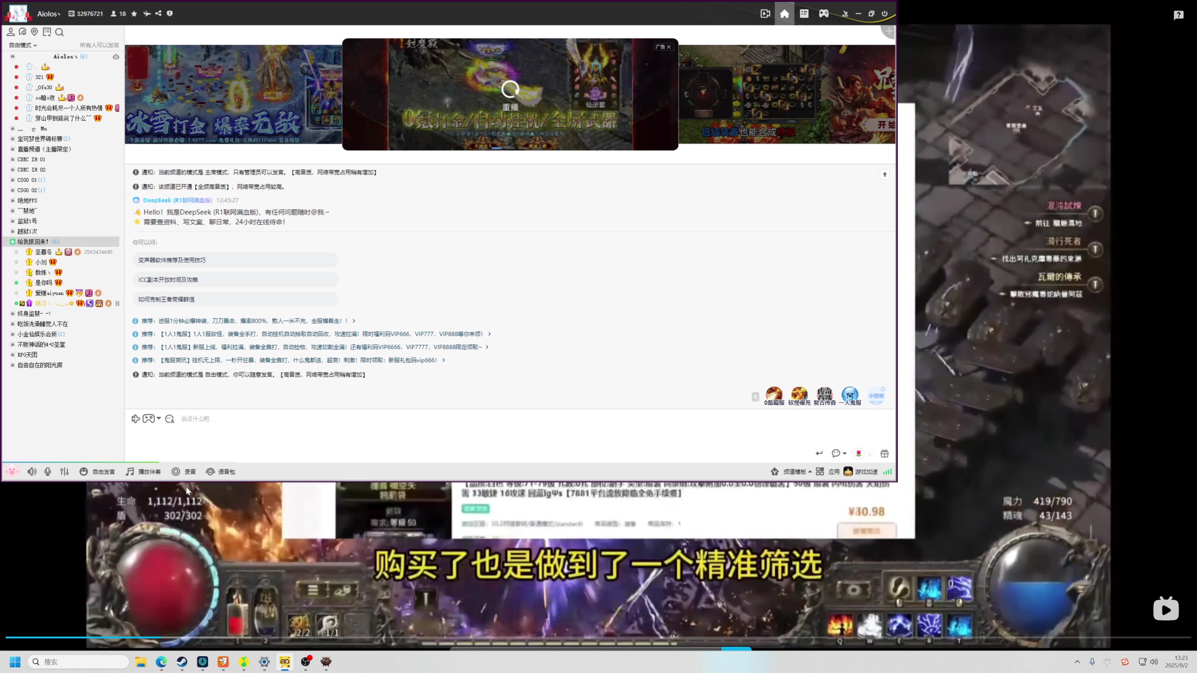1197x673 pixels.
Task: Open Microsoft Edge from taskbar
Action: point(161,662)
